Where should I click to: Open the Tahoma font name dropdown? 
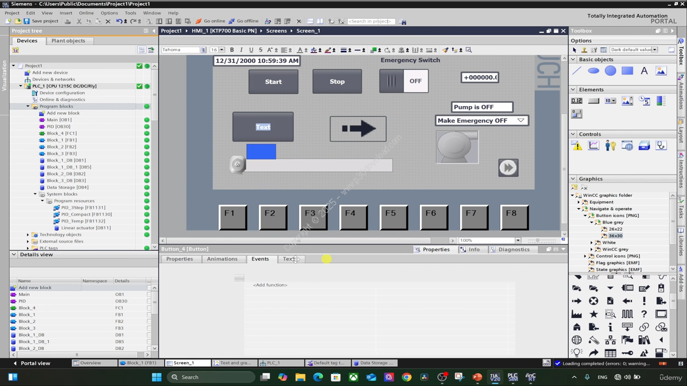click(203, 50)
